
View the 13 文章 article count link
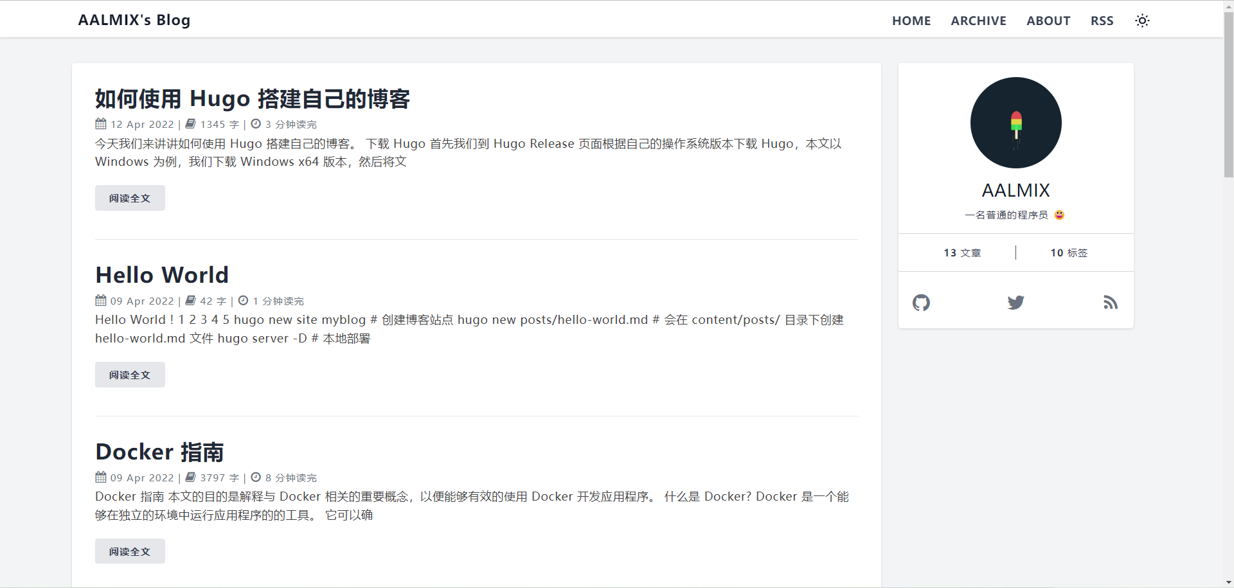pos(962,253)
